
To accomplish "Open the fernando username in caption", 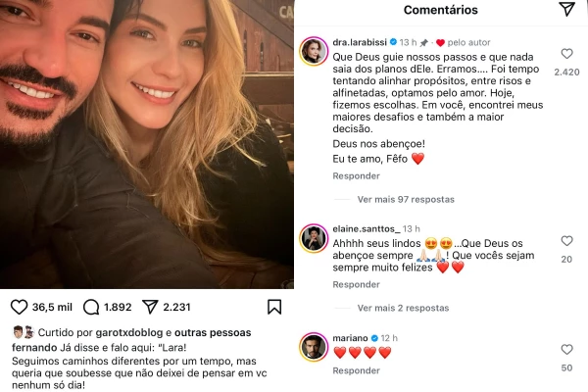I will [34, 347].
